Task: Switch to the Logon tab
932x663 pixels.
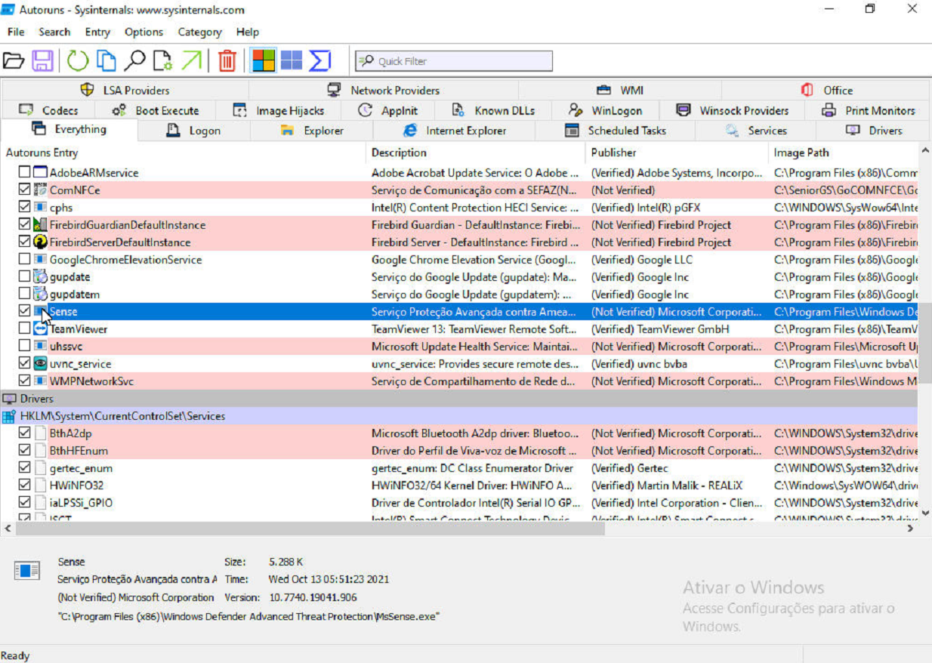Action: coord(193,131)
